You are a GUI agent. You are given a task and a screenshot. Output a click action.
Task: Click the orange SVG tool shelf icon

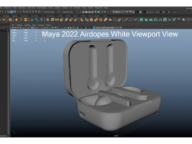click(26, 20)
